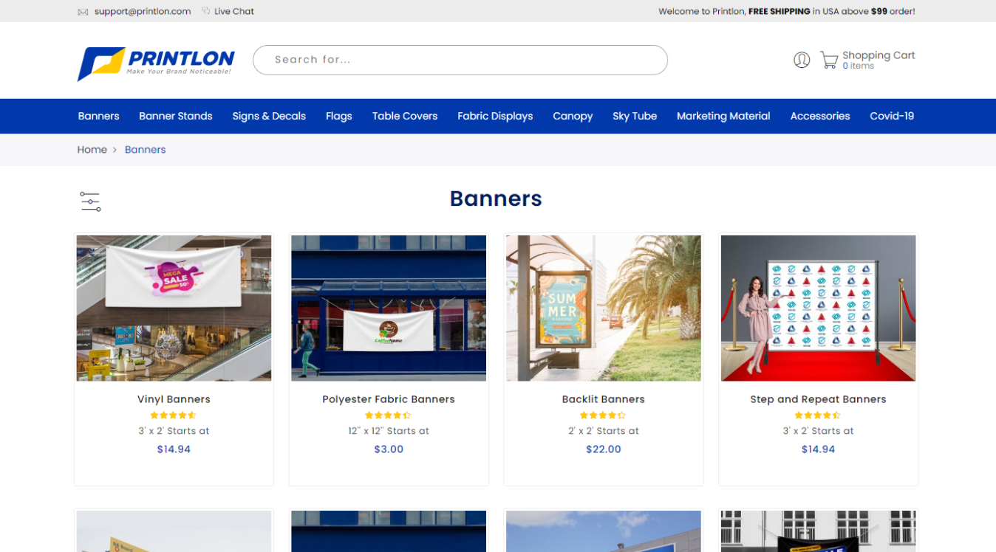The image size is (996, 552).
Task: Open the Covid-19 menu item
Action: (x=892, y=116)
